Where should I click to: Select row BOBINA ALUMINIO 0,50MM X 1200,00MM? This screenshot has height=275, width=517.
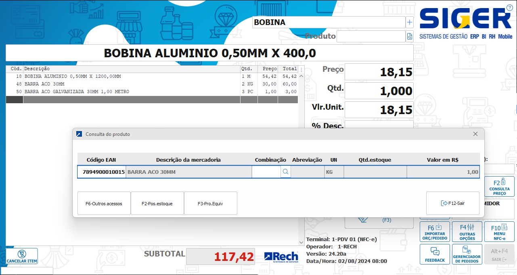point(152,76)
